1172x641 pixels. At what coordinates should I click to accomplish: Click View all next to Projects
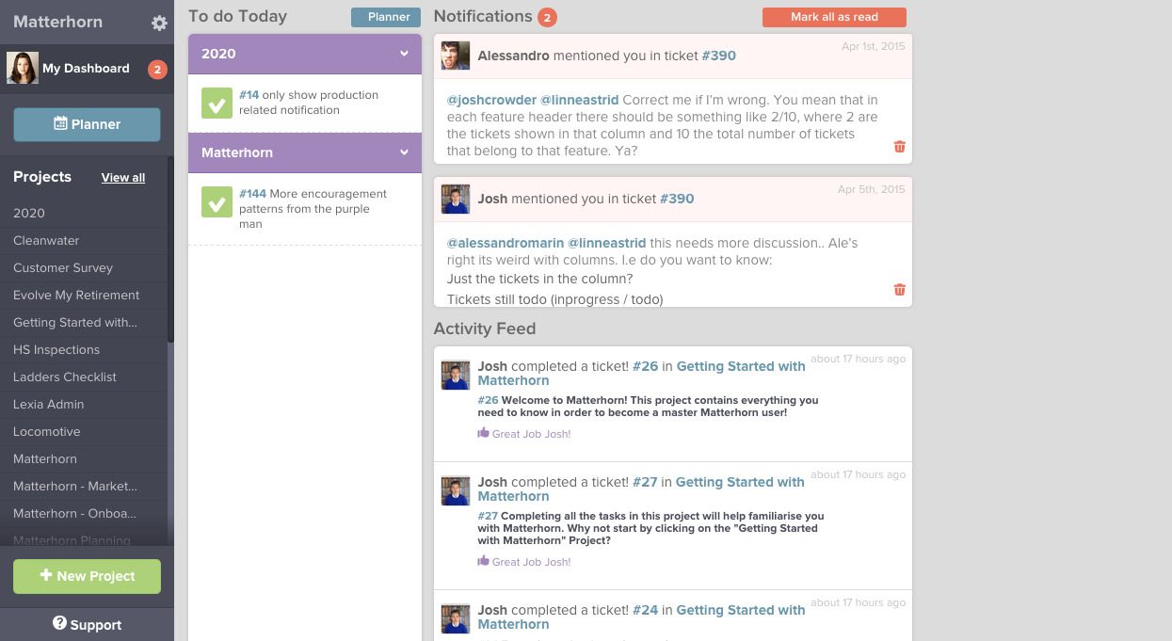click(122, 177)
